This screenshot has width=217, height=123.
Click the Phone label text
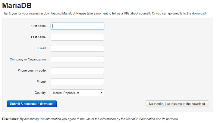pos(41,81)
